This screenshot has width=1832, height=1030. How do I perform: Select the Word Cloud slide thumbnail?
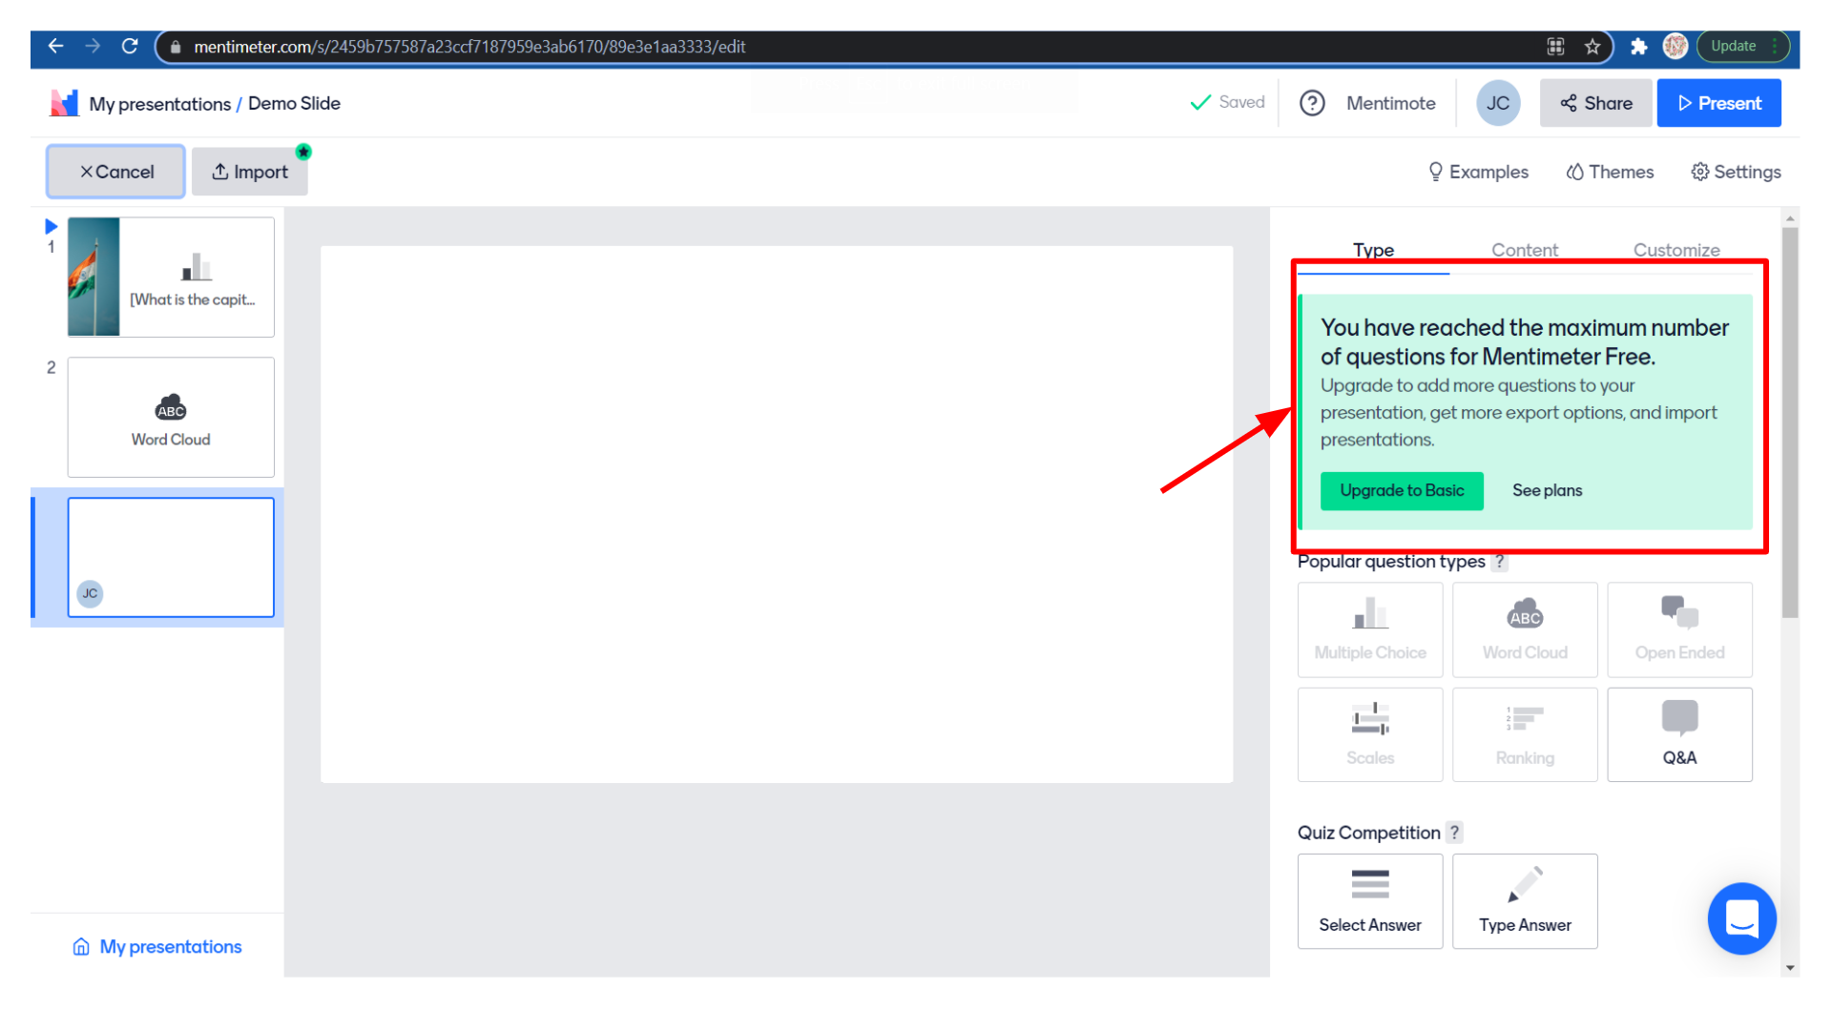171,418
